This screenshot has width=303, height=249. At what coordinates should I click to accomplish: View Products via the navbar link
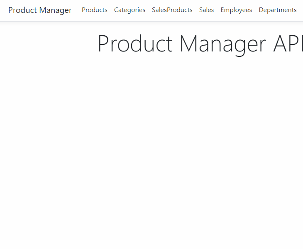pos(95,10)
